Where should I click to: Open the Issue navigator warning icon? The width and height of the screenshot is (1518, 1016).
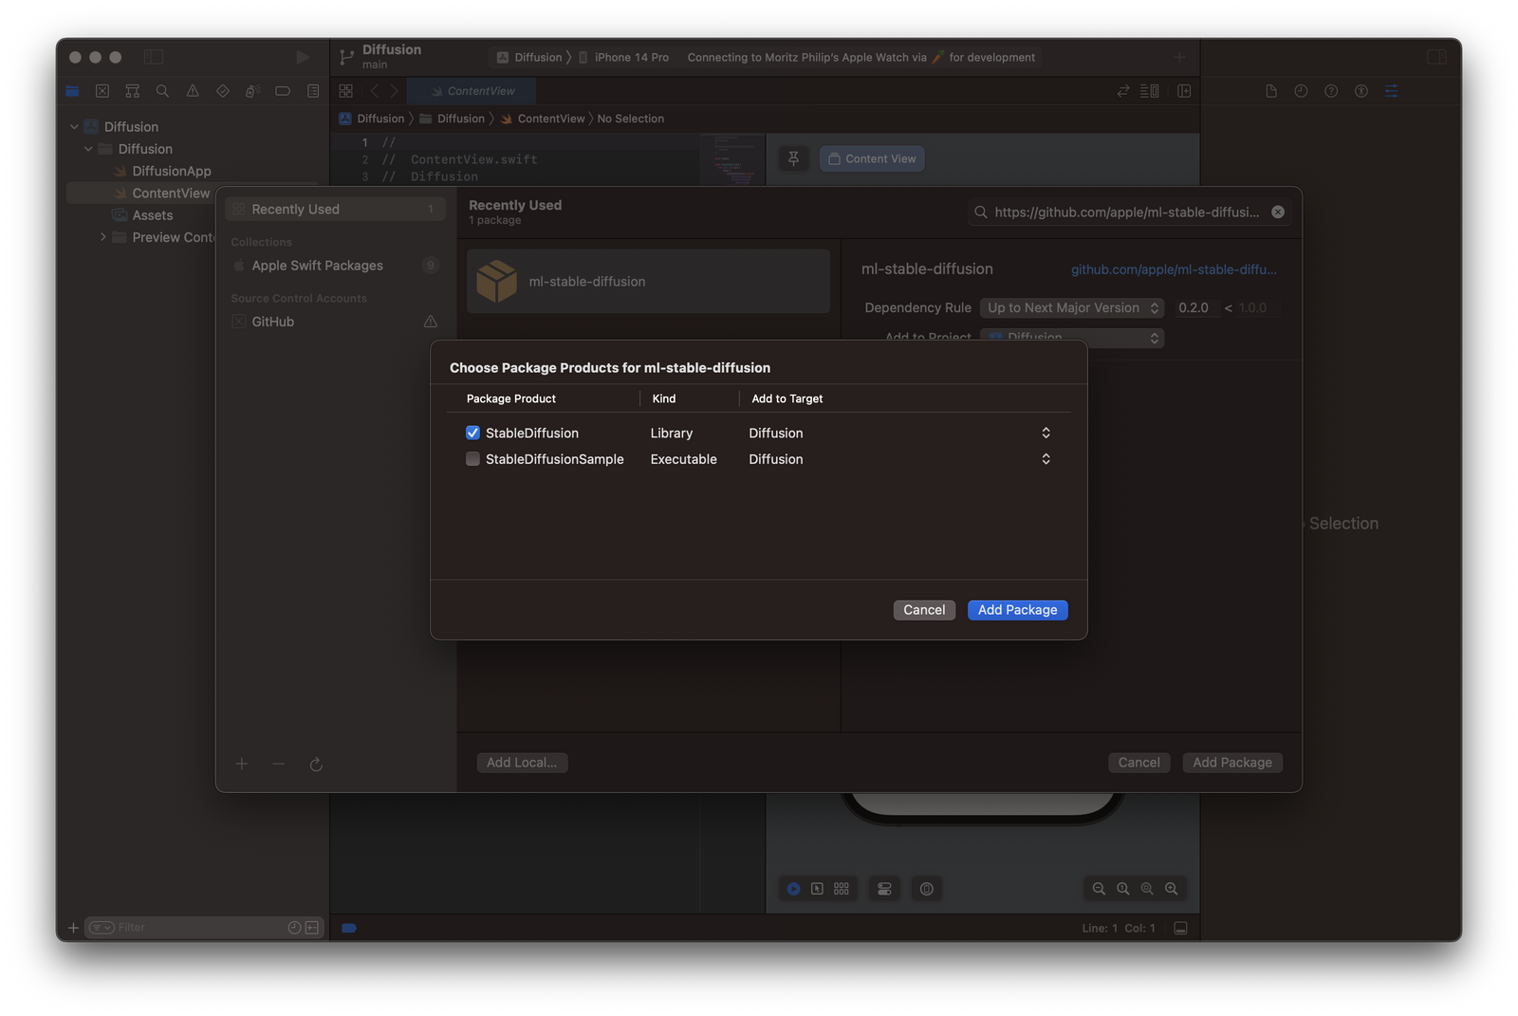193,91
